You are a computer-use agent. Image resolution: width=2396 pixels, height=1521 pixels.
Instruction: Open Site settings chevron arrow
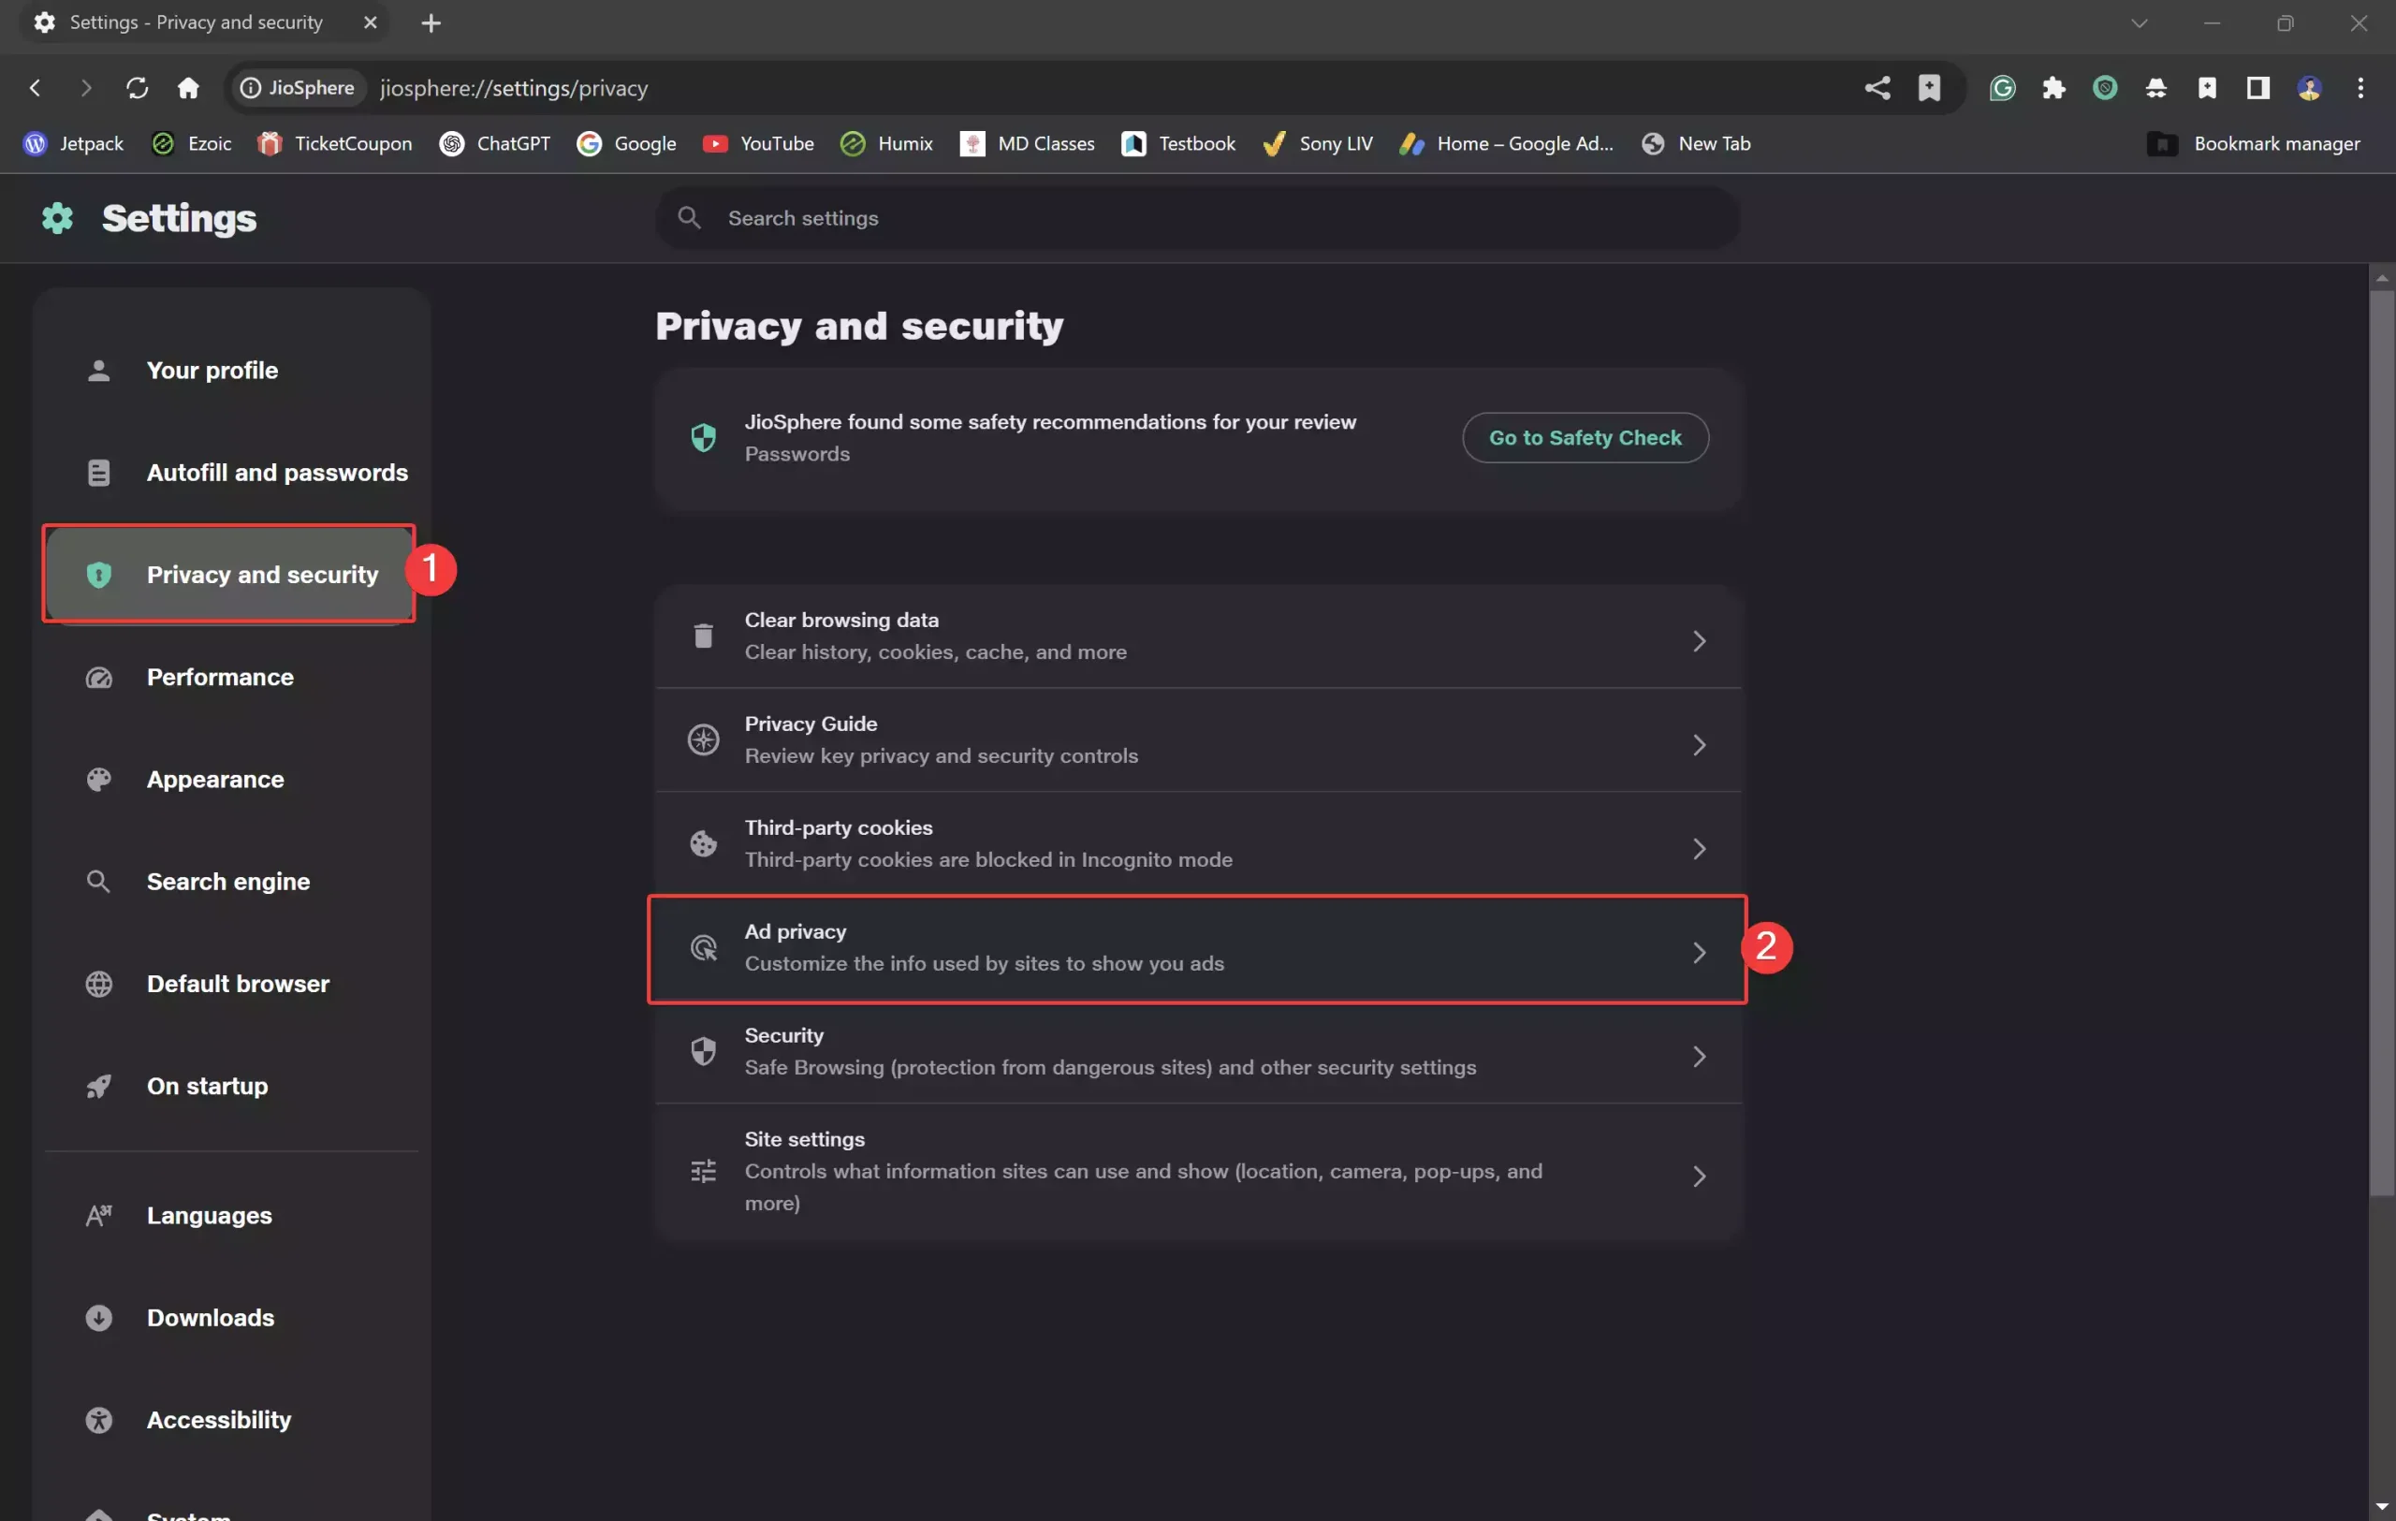pyautogui.click(x=1698, y=1176)
